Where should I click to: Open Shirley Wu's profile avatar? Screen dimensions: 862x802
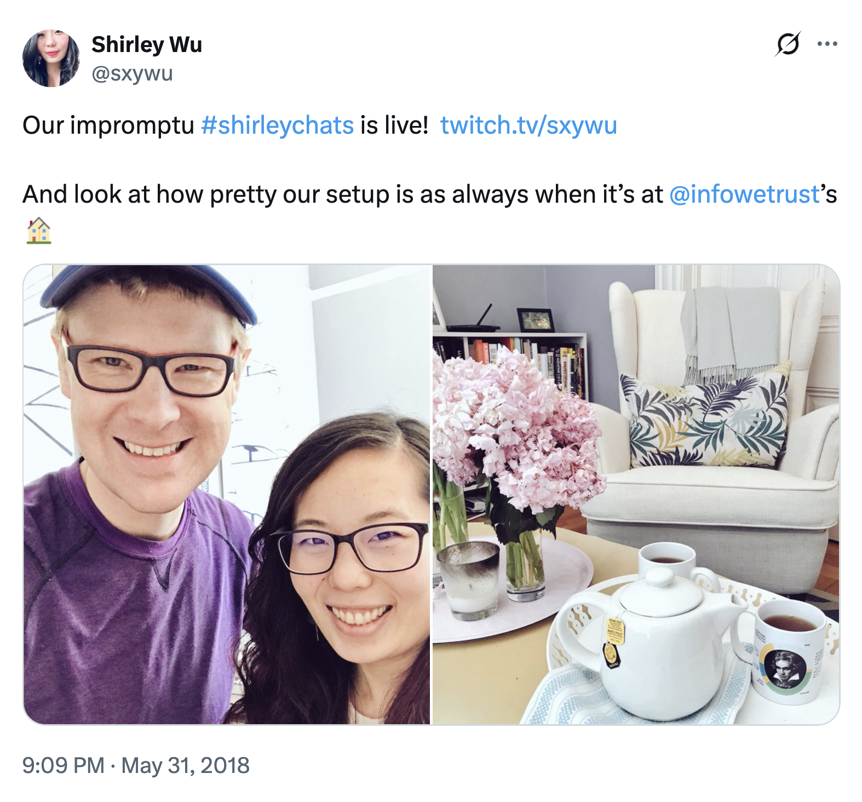[x=51, y=58]
